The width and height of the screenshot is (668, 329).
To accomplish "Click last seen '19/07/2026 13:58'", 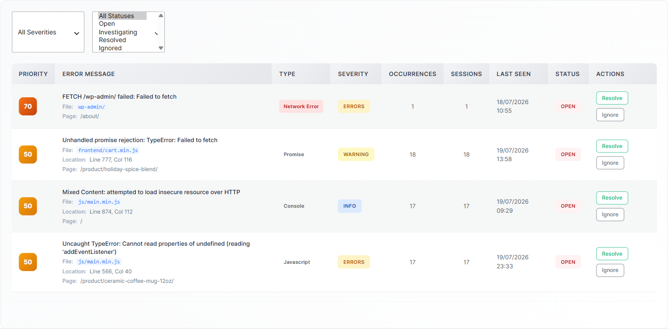I will tap(513, 154).
